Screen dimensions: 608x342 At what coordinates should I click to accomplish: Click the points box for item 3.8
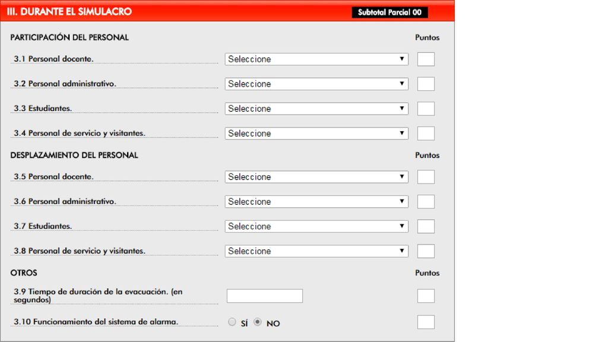426,251
